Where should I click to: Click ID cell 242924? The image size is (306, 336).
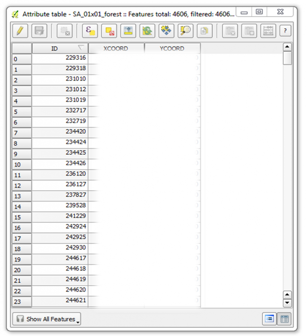(60, 227)
